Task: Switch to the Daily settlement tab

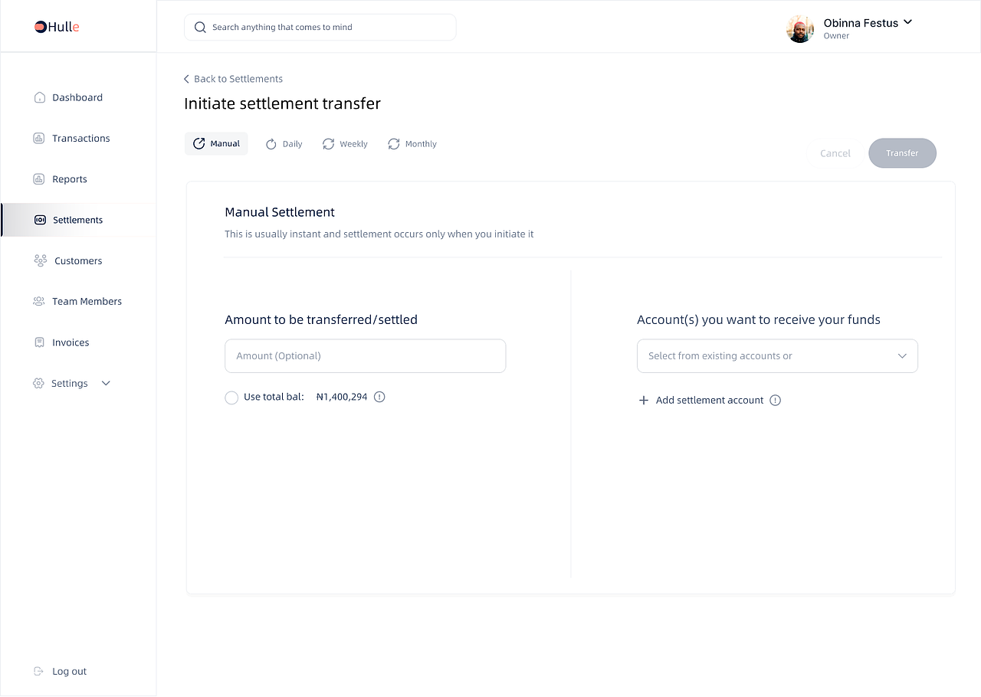Action: tap(284, 144)
